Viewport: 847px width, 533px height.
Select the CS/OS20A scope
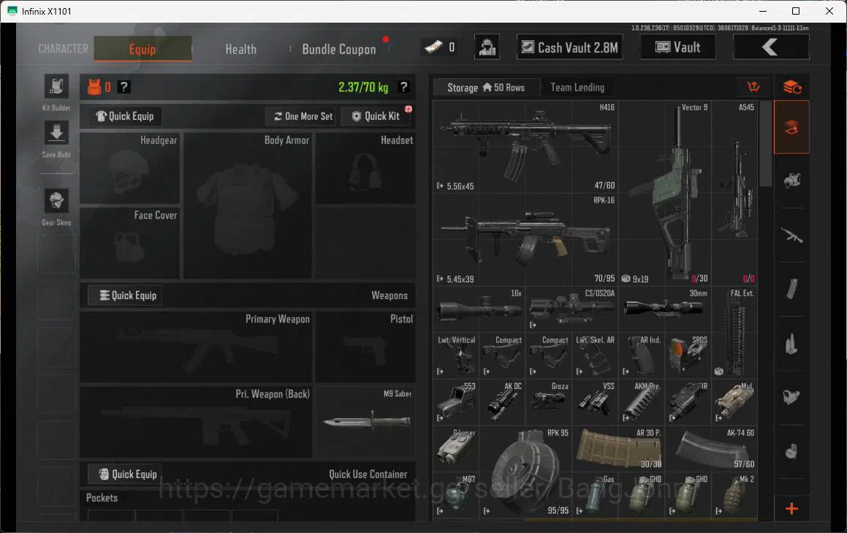click(x=572, y=310)
